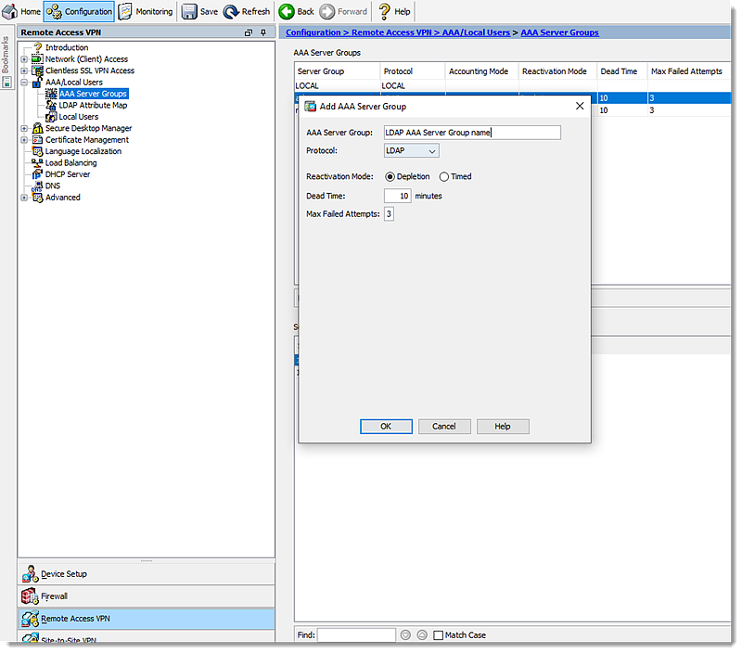Click the grey Forward arrow icon

(327, 11)
